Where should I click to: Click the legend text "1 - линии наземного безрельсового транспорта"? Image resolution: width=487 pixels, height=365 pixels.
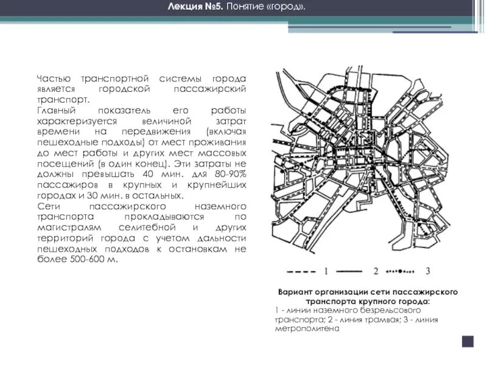[x=348, y=315]
